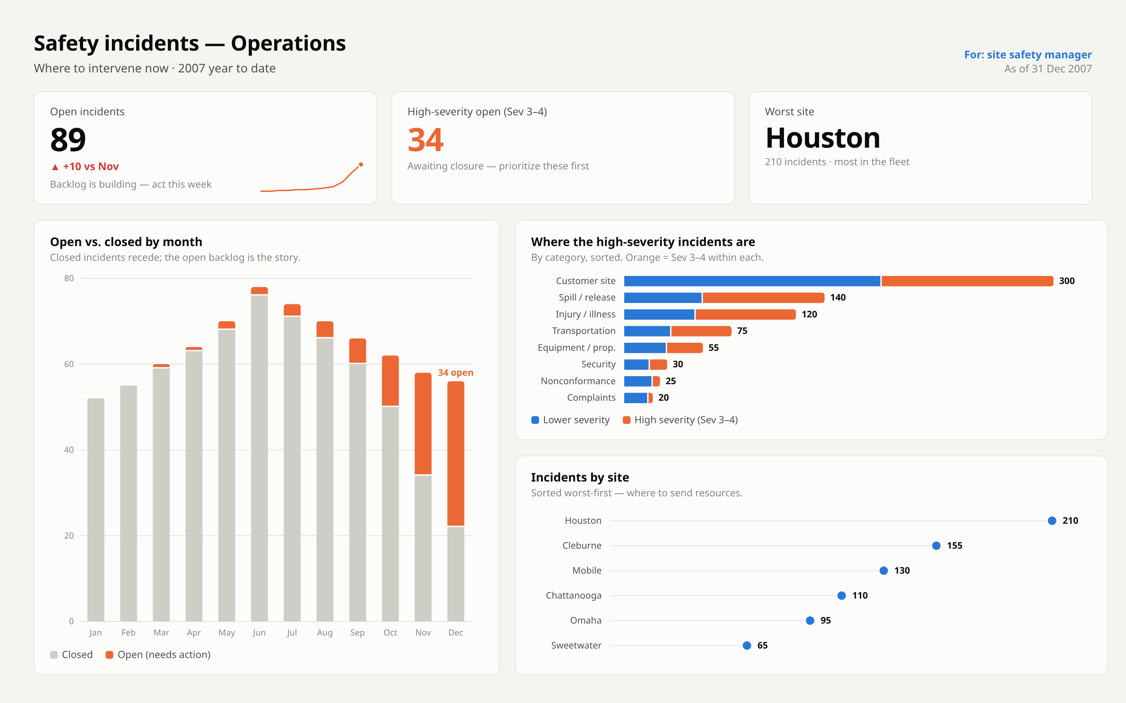Click the Nonconformance value 25

670,381
